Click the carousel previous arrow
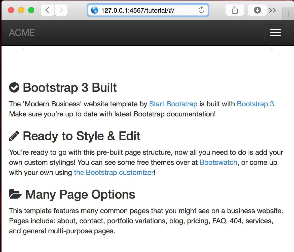 tap(23, 49)
